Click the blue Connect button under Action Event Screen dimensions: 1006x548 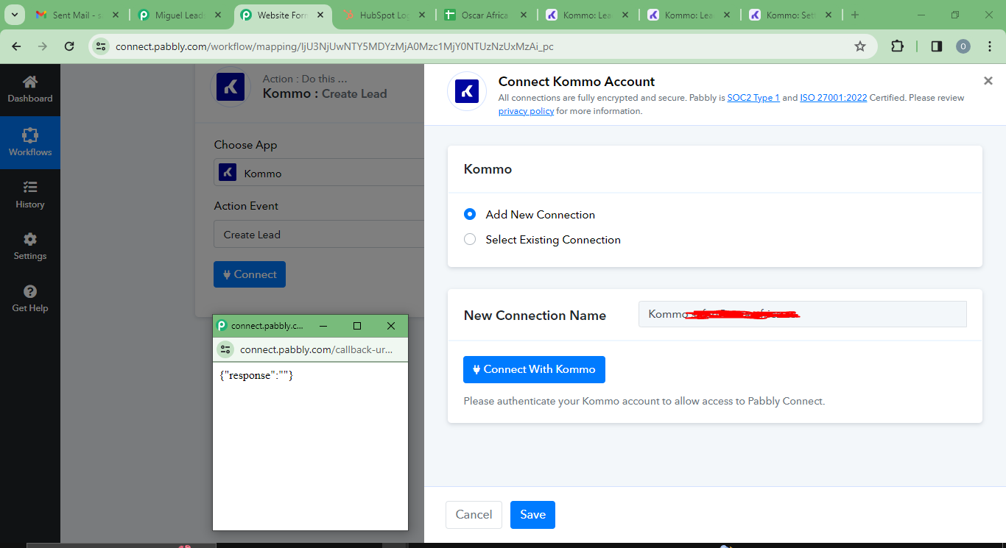point(250,274)
